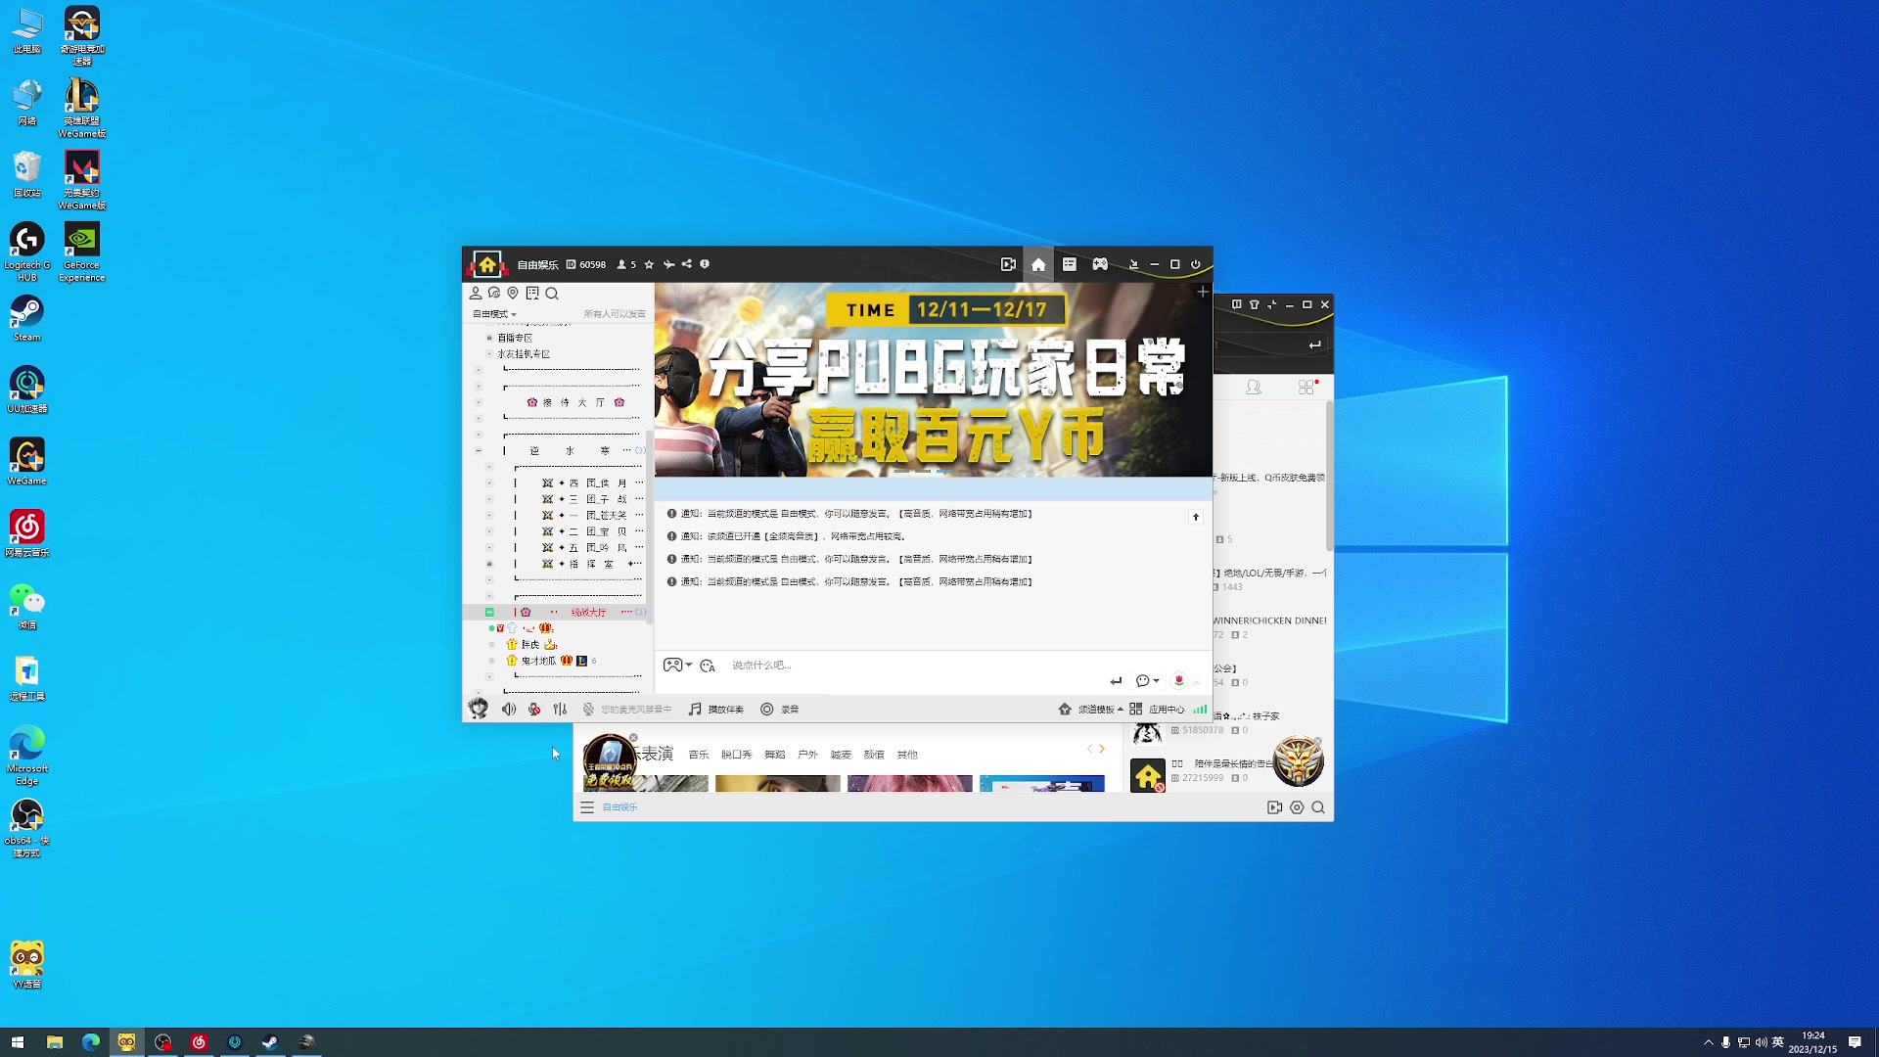Viewport: 1879px width, 1057px height.
Task: Expand the 直播专区 channel node
Action: point(489,338)
